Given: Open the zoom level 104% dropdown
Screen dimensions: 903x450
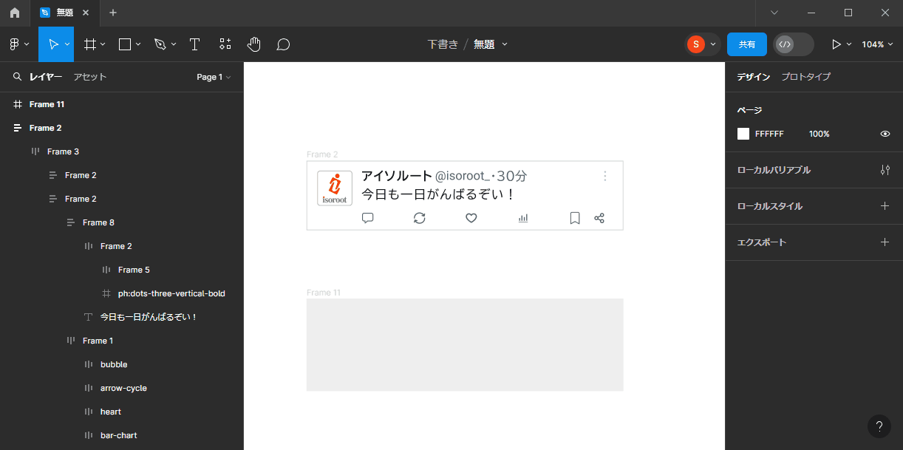Looking at the screenshot, I should [x=878, y=44].
